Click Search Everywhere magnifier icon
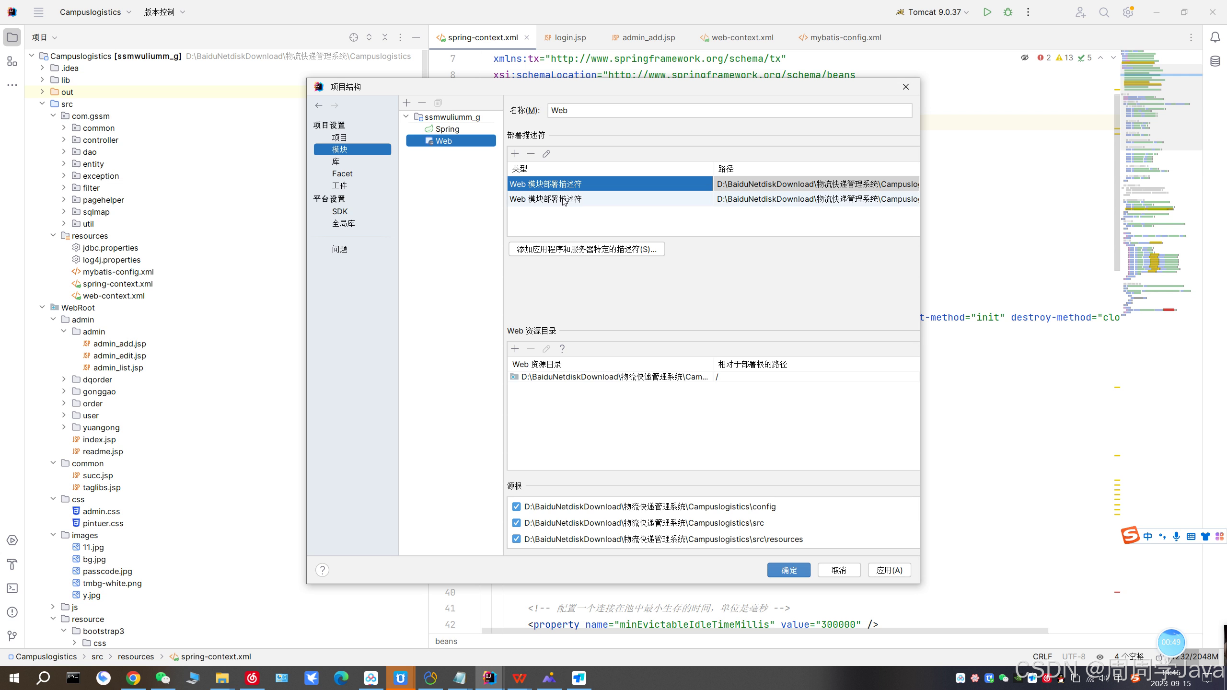 [x=1104, y=12]
